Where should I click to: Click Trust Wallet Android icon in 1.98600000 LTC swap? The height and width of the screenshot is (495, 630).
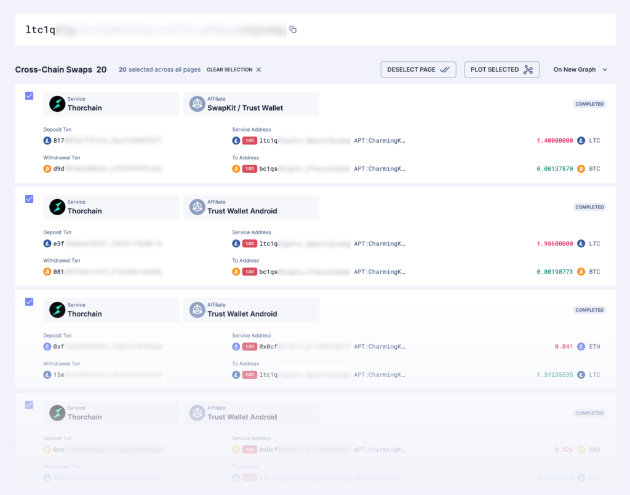pyautogui.click(x=197, y=207)
